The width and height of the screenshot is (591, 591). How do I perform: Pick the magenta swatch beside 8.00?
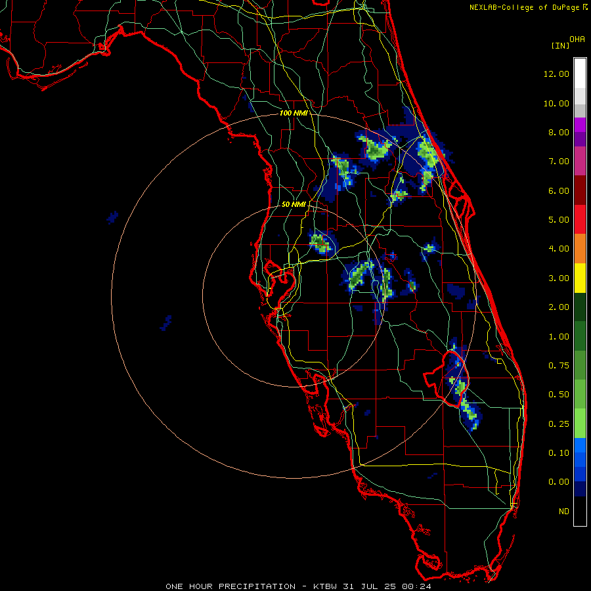580,125
